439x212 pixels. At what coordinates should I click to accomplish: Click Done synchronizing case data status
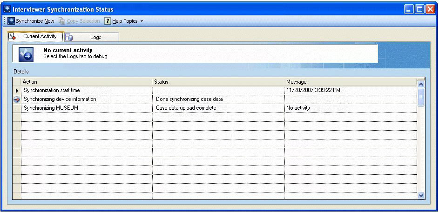[x=218, y=99]
